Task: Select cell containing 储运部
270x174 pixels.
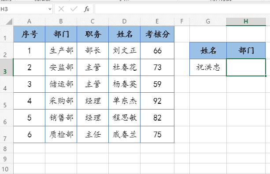Action: (x=61, y=84)
